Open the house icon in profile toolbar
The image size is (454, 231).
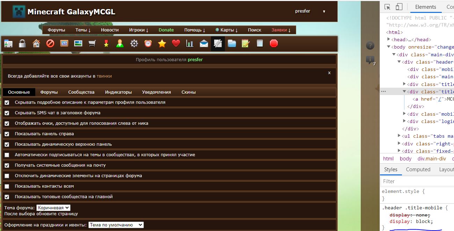[x=36, y=44]
